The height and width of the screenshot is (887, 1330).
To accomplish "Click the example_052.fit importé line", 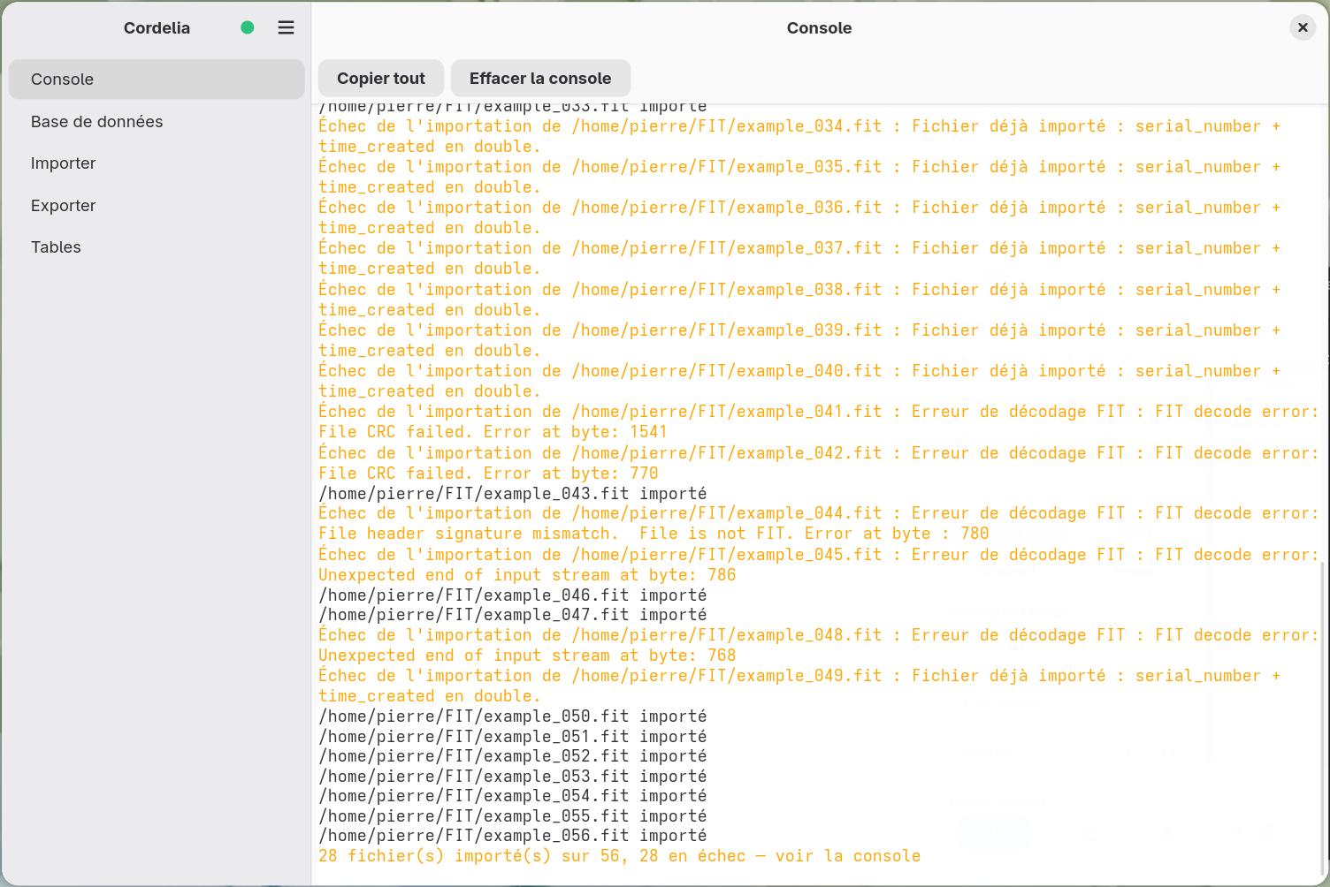I will point(513,756).
